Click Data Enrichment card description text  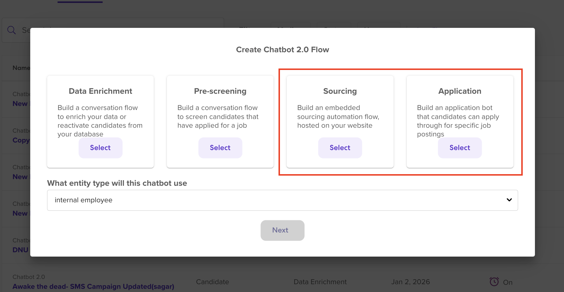point(100,121)
